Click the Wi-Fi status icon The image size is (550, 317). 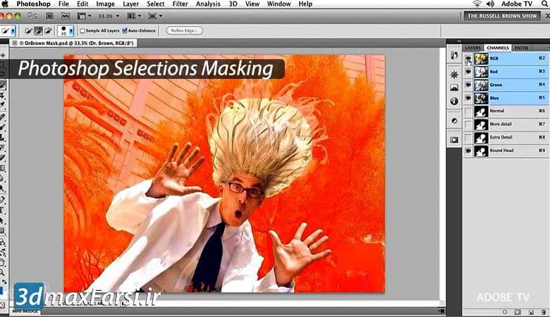point(477,4)
